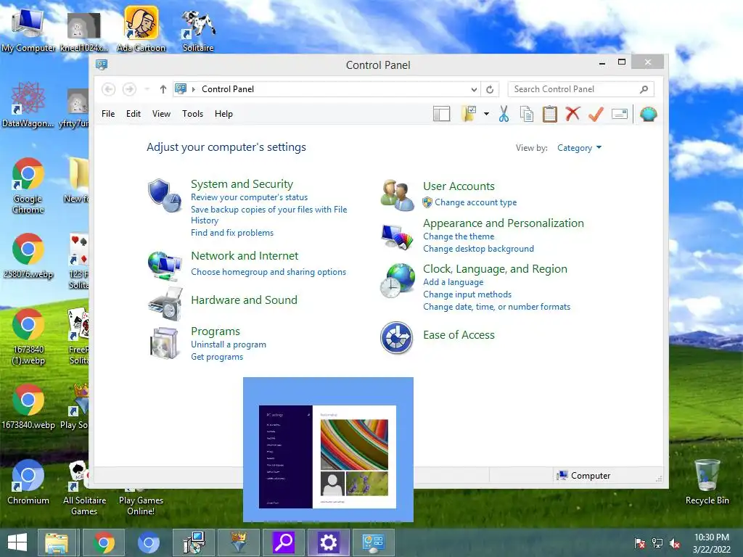Viewport: 743px width, 557px height.
Task: Open the View by Category dropdown
Action: tap(579, 148)
